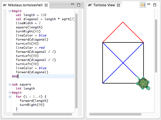
Task: Click the editor horizontal scrollbar
Action: 42,114
